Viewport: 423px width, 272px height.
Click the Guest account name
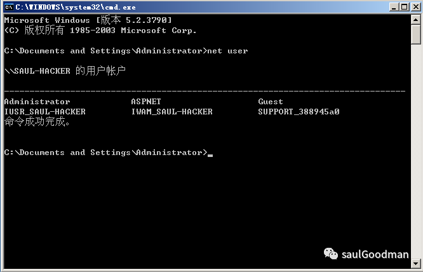pos(271,102)
